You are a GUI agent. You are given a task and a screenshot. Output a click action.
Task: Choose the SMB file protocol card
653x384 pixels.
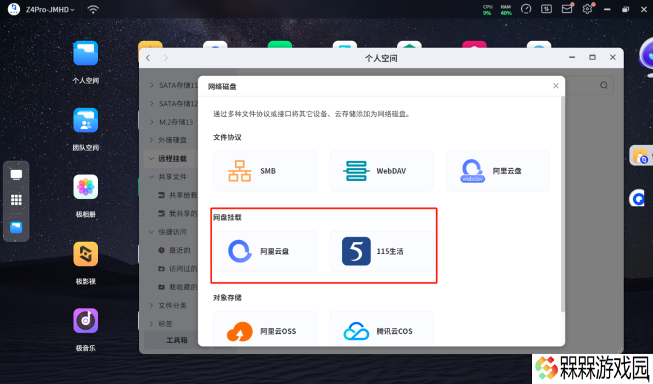click(x=265, y=171)
